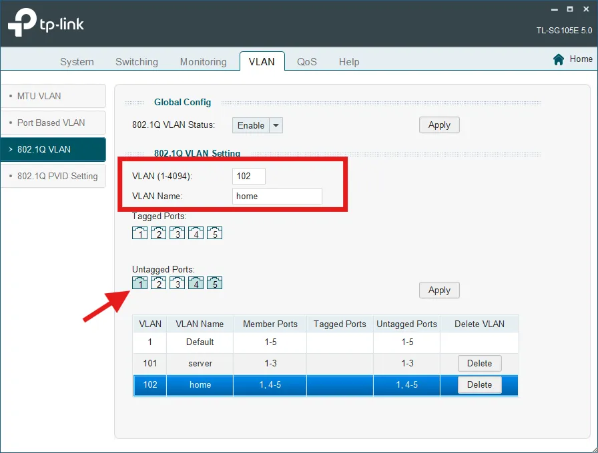Minimize the window
598x453 pixels.
tap(555, 9)
